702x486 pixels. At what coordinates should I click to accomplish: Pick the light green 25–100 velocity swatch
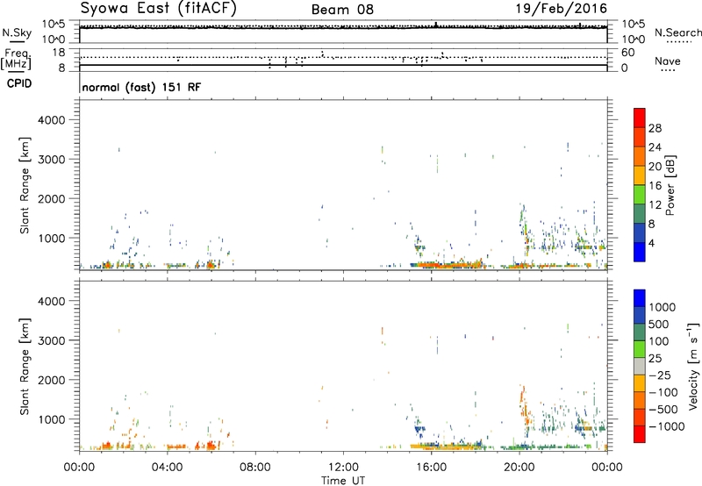point(640,349)
